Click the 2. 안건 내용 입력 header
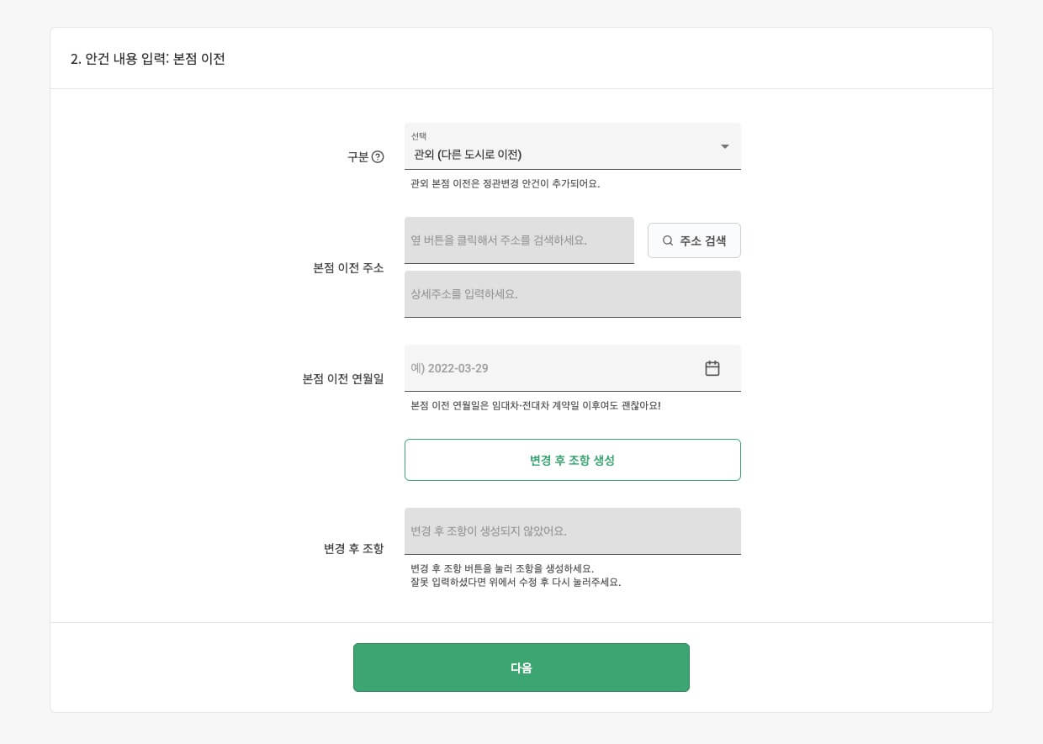 tap(148, 60)
